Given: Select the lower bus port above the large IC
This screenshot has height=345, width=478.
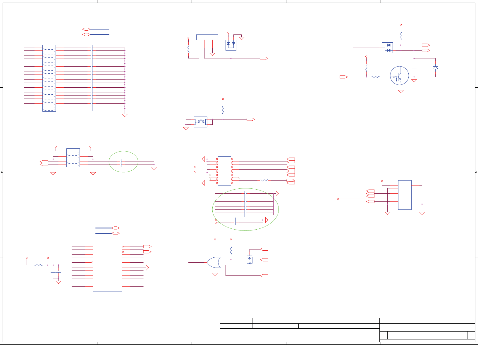Looking at the screenshot, I should 116,233.
